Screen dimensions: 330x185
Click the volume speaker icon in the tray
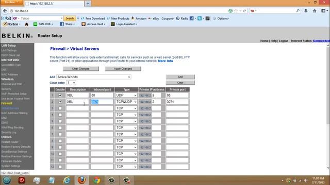click(306, 180)
